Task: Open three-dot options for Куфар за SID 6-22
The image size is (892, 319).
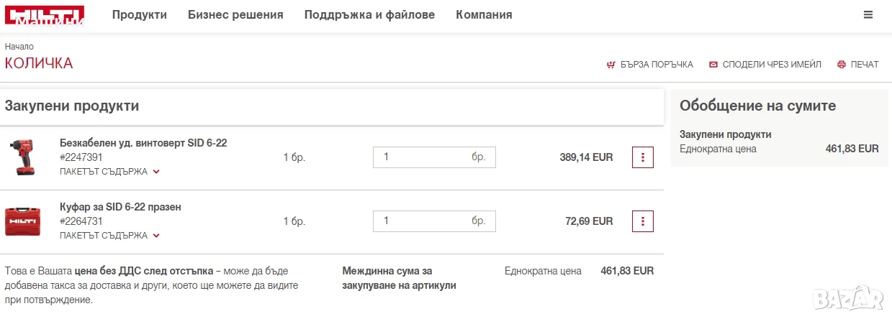Action: [642, 221]
